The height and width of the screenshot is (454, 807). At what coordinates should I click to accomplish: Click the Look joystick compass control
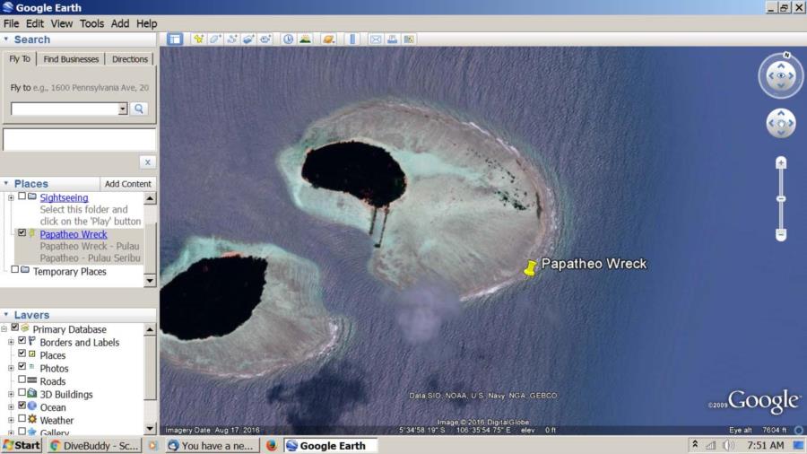click(x=781, y=75)
